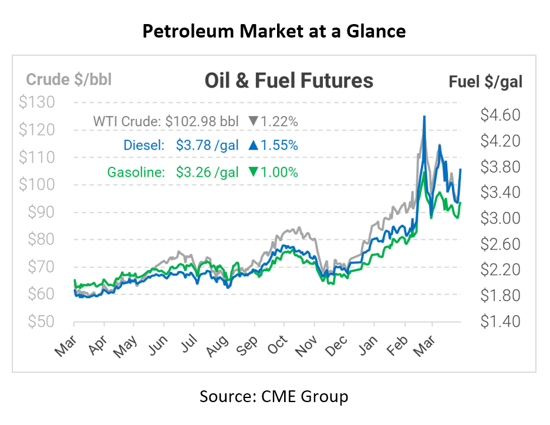
Task: Click the Oil & Fuel Futures chart title
Action: coord(289,80)
